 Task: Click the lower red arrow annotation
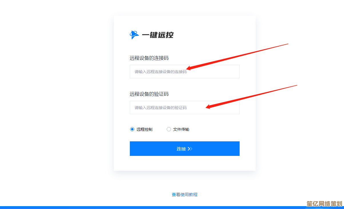[252, 97]
